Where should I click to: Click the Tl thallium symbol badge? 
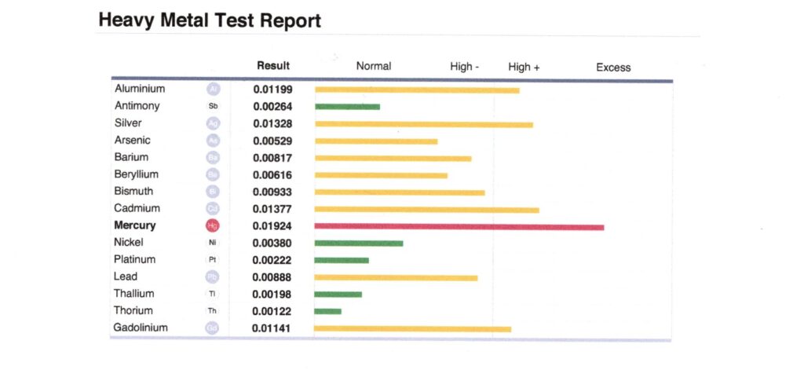(x=213, y=294)
